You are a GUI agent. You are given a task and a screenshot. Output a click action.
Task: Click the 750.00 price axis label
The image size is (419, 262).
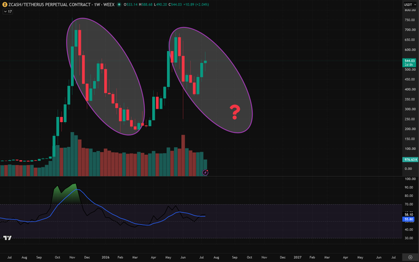click(410, 20)
